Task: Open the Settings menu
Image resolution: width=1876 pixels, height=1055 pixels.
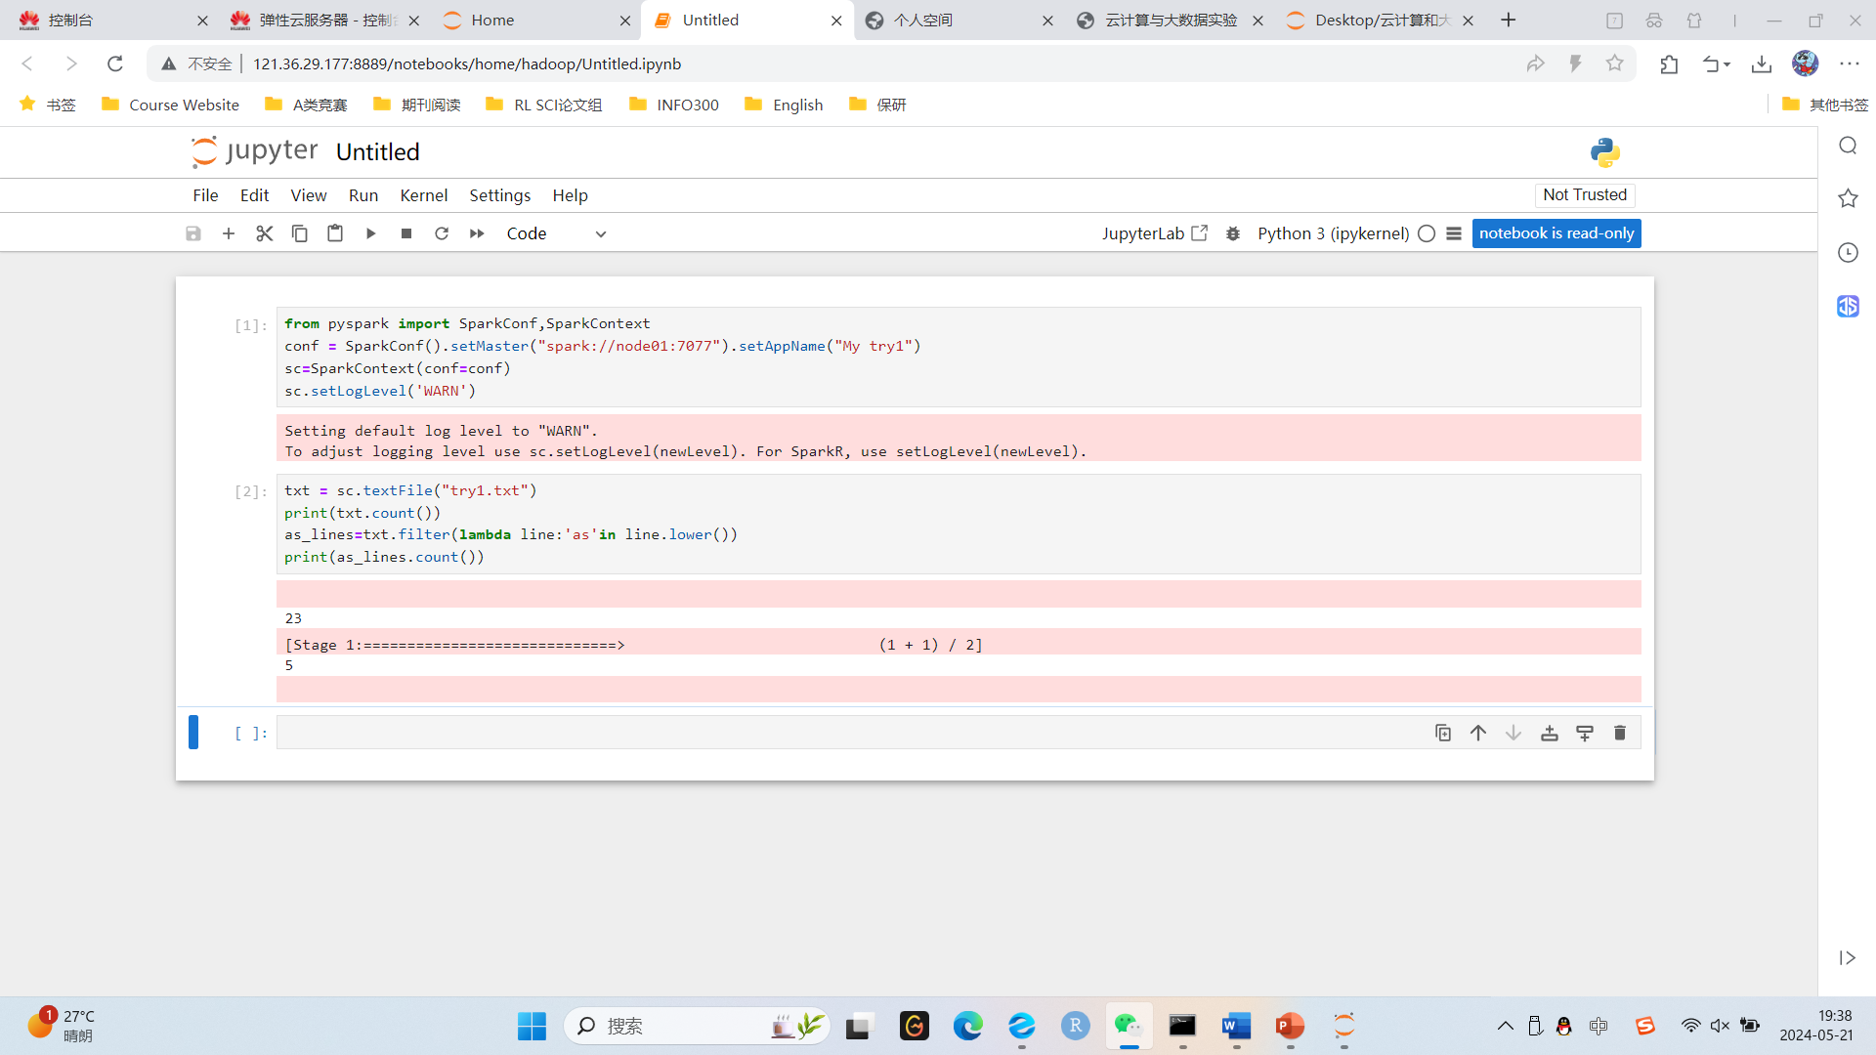Action: tap(500, 195)
